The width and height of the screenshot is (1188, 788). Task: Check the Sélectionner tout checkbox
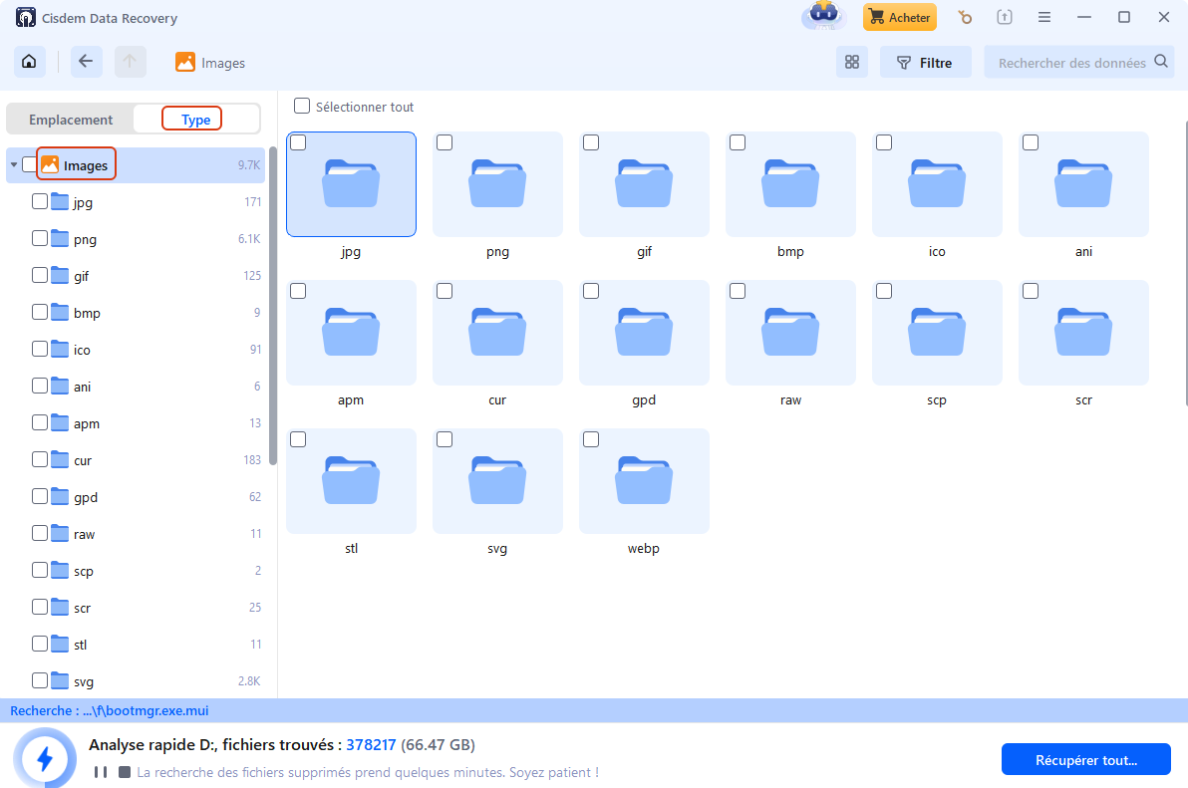tap(301, 107)
